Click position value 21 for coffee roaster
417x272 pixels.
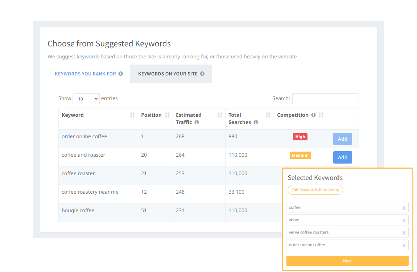tap(144, 173)
